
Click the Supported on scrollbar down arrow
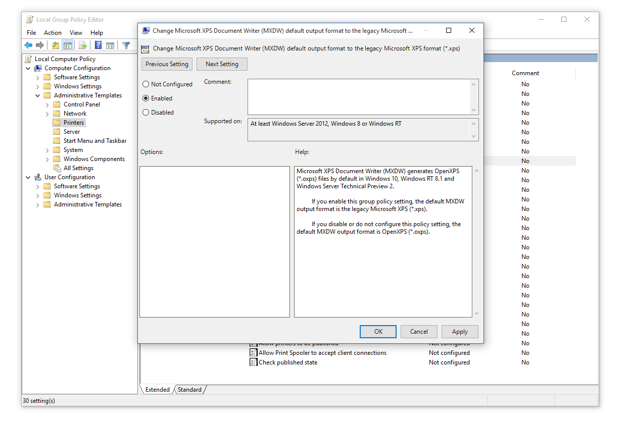tap(474, 136)
